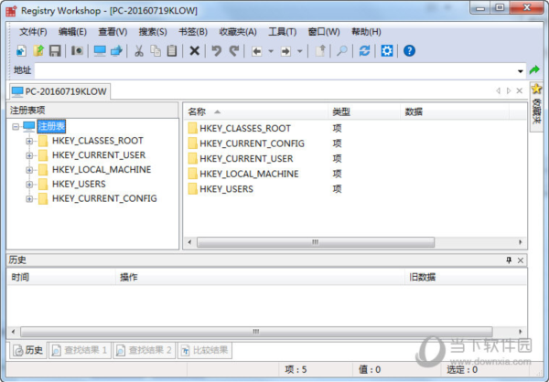Click inside the 地址 address field
Viewport: 549px width, 382px height.
click(x=274, y=70)
